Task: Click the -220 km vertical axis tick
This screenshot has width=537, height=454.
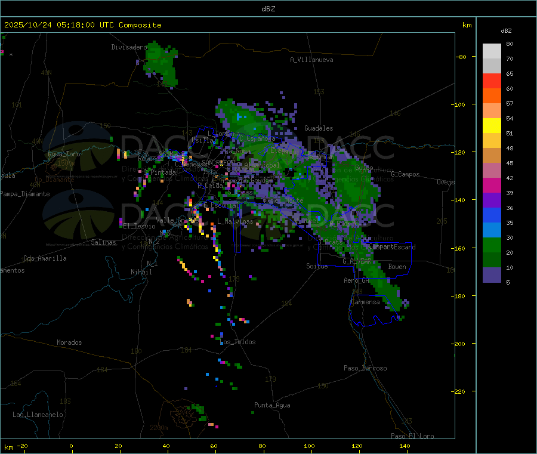Action: [459, 392]
